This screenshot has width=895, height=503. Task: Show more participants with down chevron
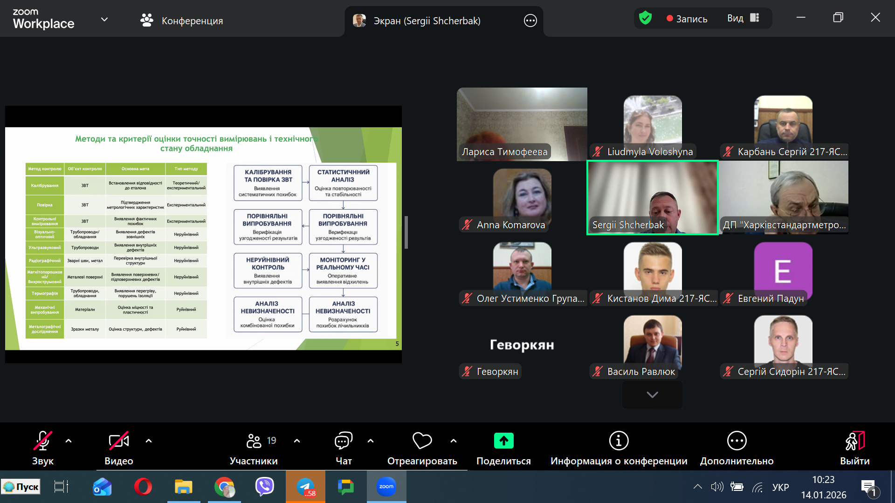(652, 394)
